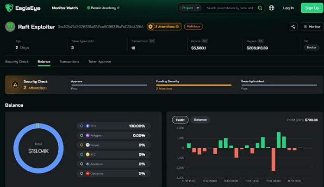Image resolution: width=324 pixels, height=187 pixels.
Task: Click the BSC chain icon
Action: pyautogui.click(x=87, y=154)
